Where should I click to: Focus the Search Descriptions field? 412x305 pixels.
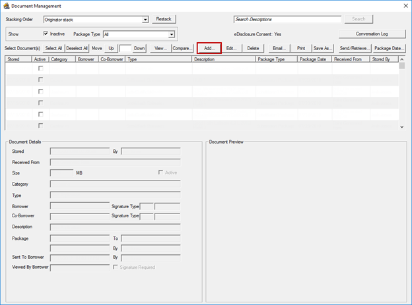[x=287, y=19]
